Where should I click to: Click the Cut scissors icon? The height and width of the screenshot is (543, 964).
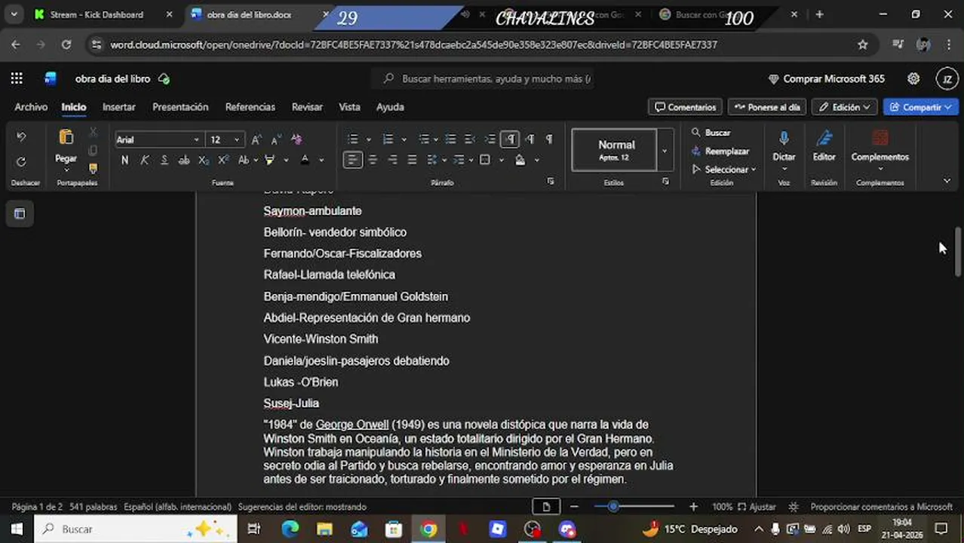93,132
